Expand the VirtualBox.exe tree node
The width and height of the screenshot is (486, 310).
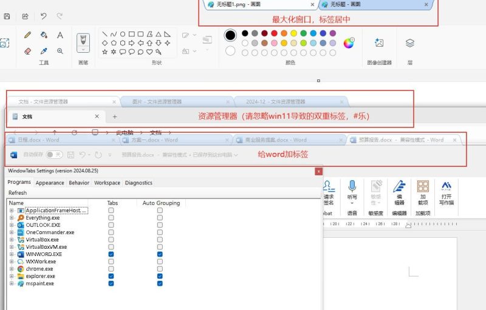click(12, 240)
